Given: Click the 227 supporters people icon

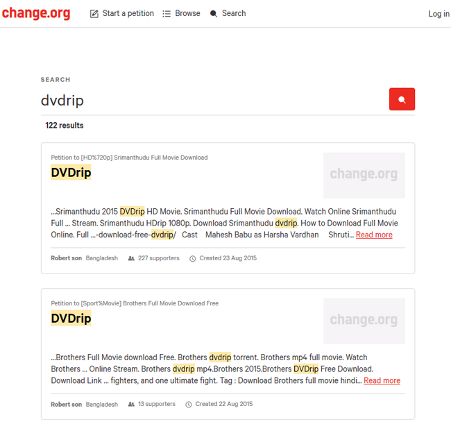Looking at the screenshot, I should click(131, 258).
